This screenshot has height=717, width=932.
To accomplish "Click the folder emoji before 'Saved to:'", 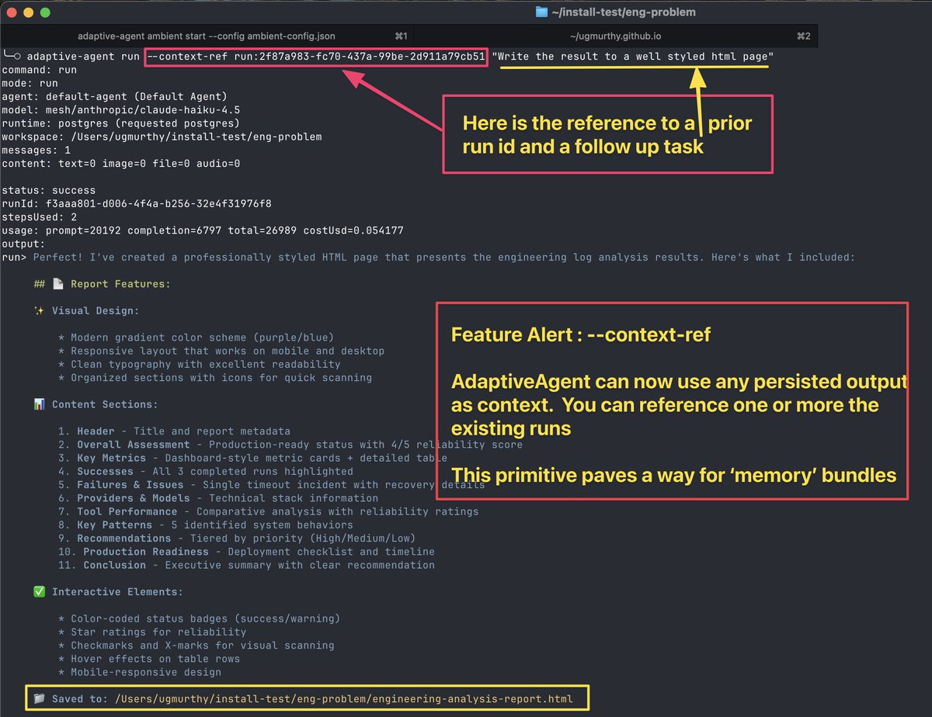I will (x=39, y=698).
